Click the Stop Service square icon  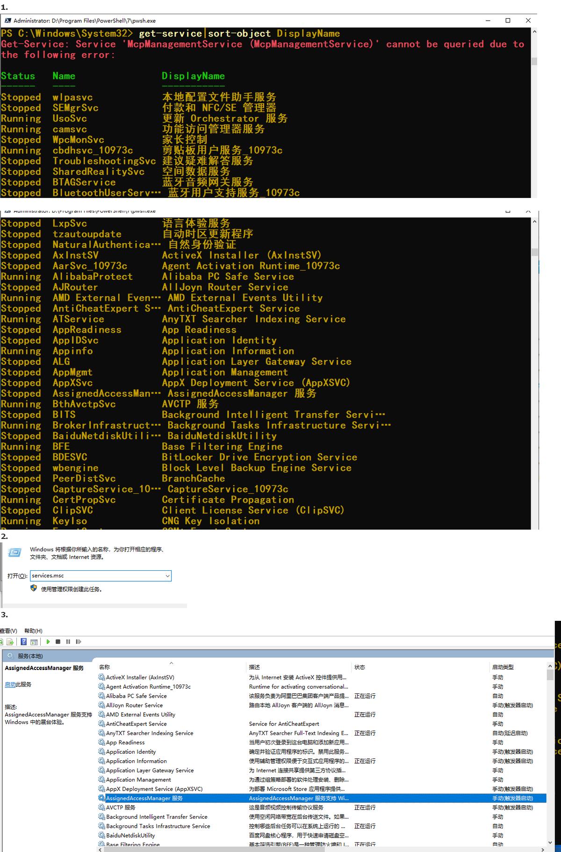click(x=58, y=641)
